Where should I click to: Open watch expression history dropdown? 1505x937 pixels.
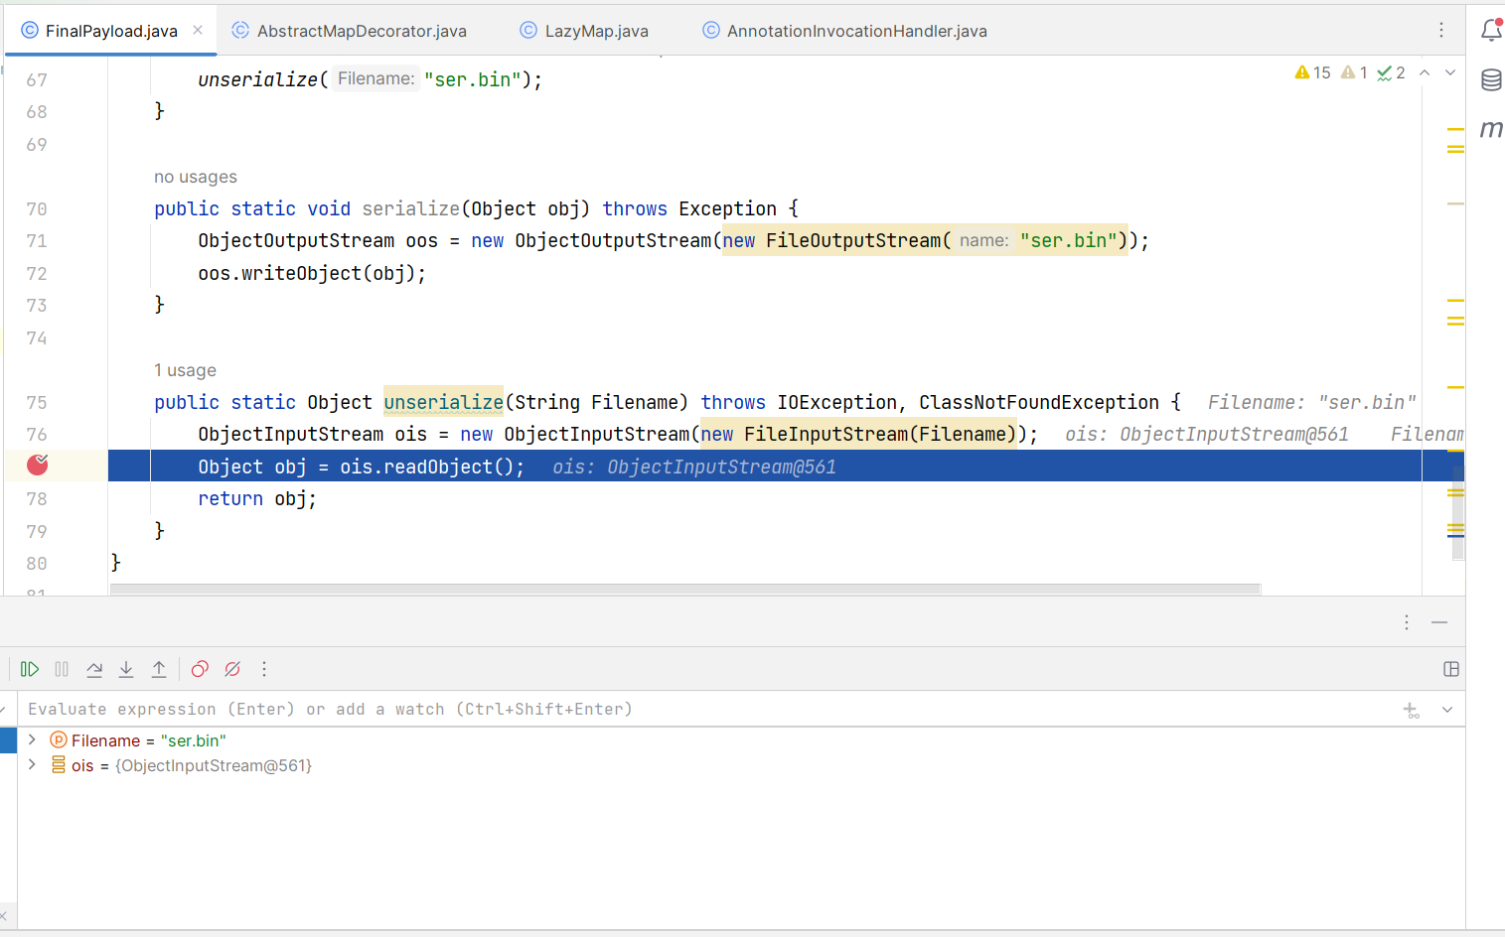click(x=1447, y=710)
